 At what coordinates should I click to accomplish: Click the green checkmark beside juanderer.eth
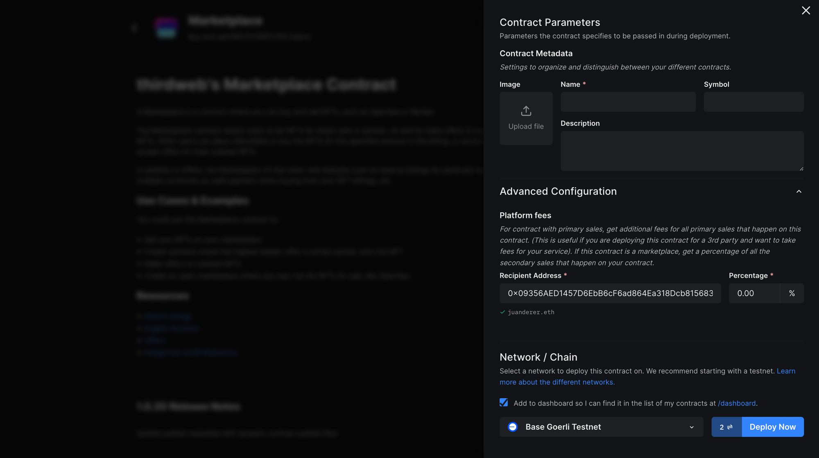pos(502,312)
